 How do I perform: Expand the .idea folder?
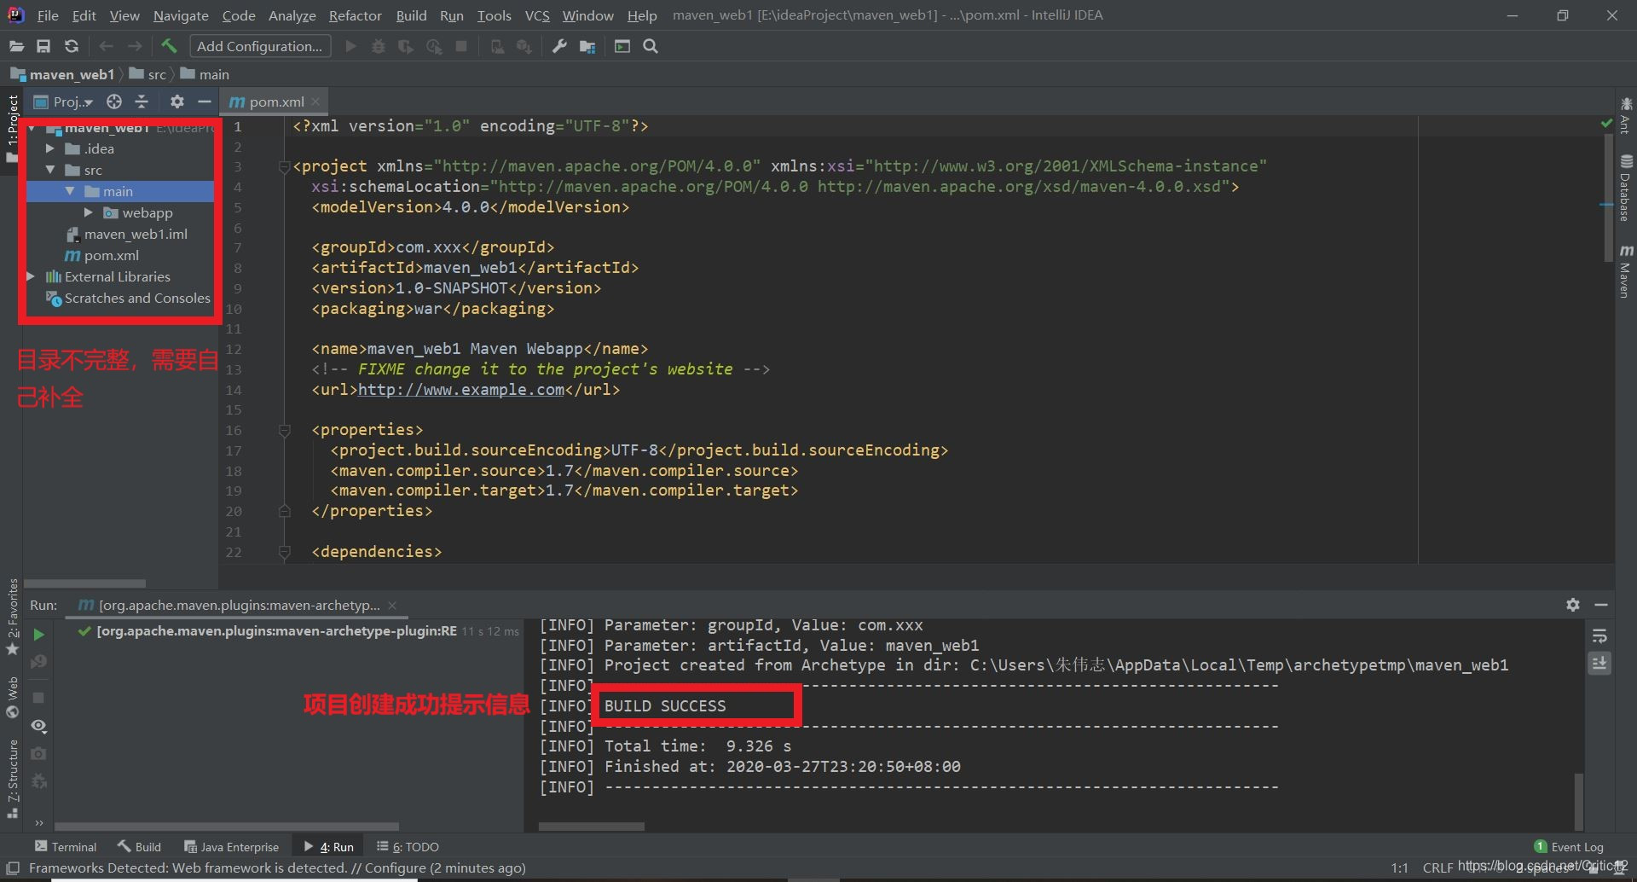[x=50, y=148]
